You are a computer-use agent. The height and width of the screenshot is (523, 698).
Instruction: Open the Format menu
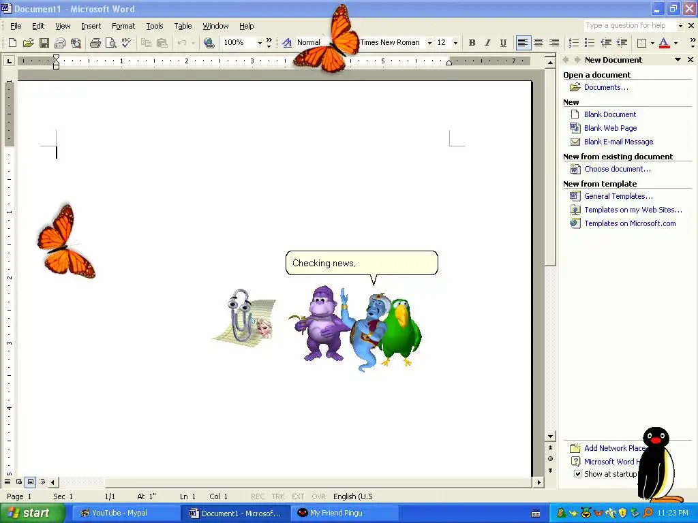(123, 26)
